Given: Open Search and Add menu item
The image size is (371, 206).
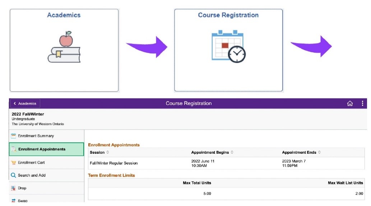Looking at the screenshot, I should [32, 176].
